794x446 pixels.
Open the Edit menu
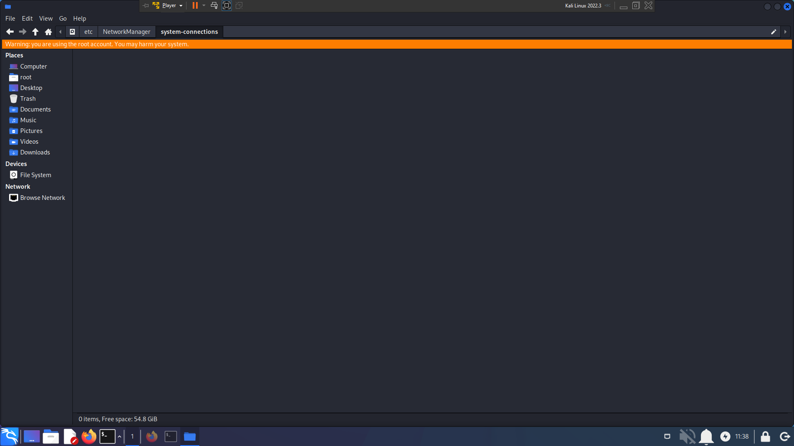[x=27, y=19]
